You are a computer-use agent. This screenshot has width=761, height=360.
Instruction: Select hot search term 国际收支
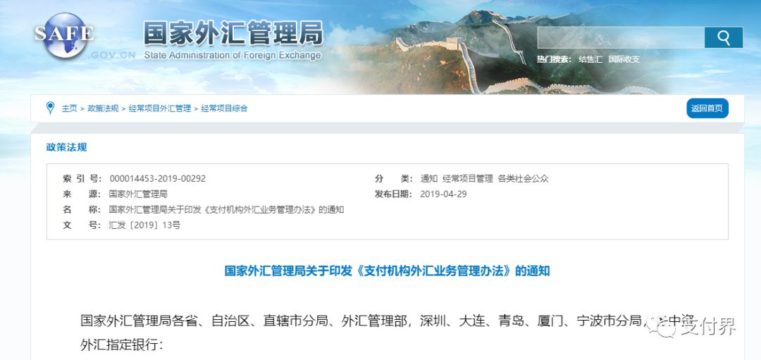click(624, 59)
